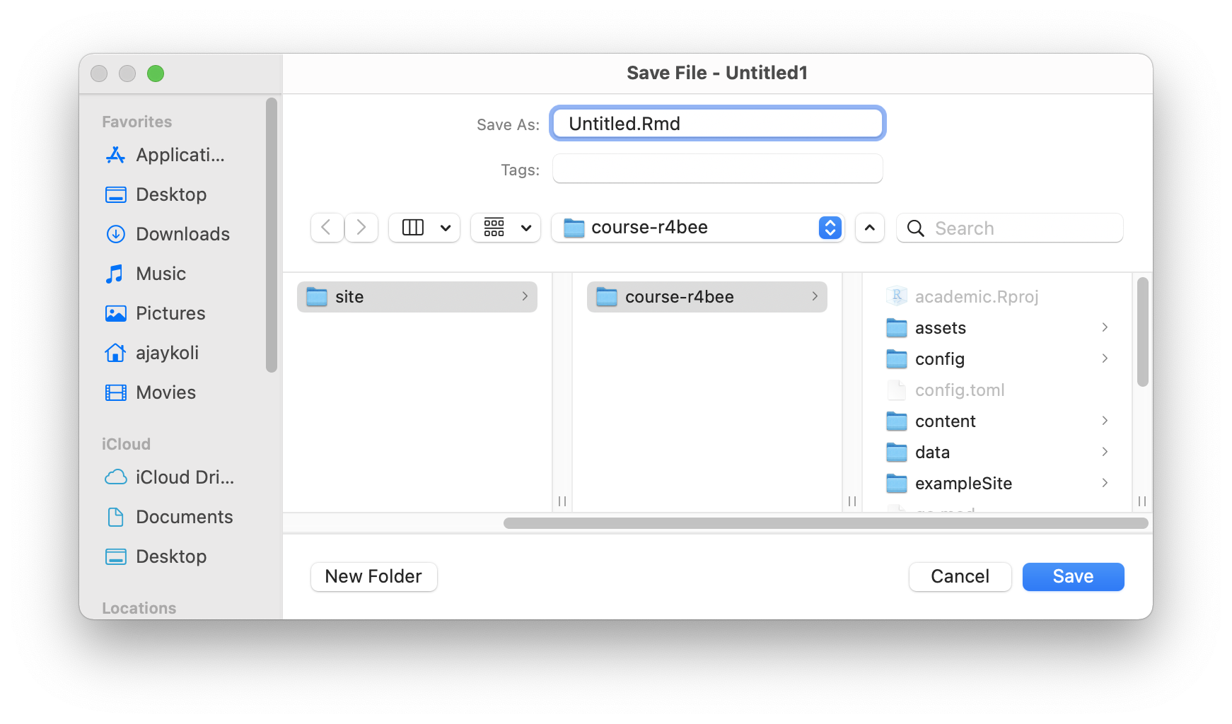Click the horizontal scrollbar of file browser

click(x=825, y=523)
